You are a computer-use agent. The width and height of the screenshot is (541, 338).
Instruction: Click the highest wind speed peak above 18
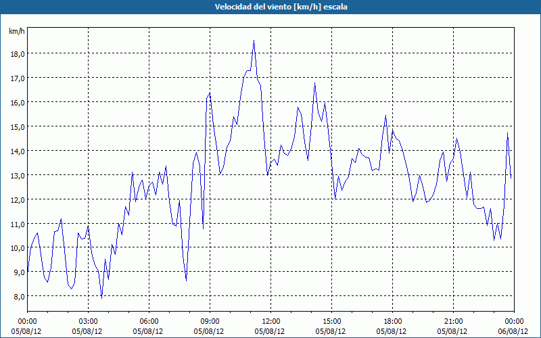click(254, 41)
